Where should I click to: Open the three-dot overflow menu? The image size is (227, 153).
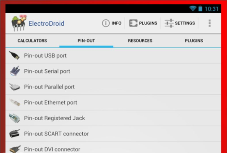pyautogui.click(x=209, y=23)
